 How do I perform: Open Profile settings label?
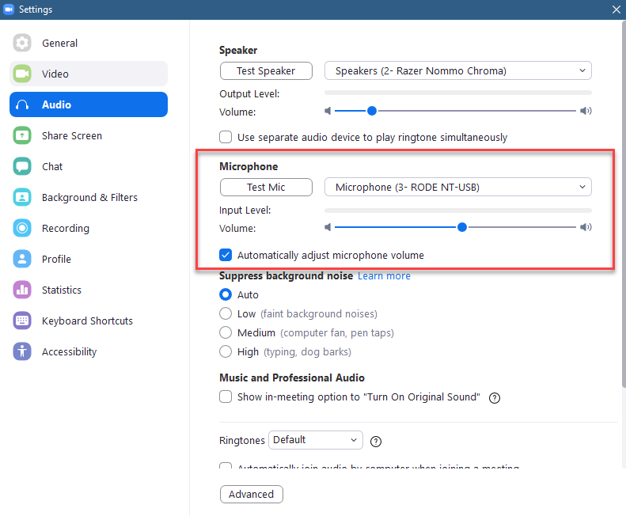(x=56, y=260)
